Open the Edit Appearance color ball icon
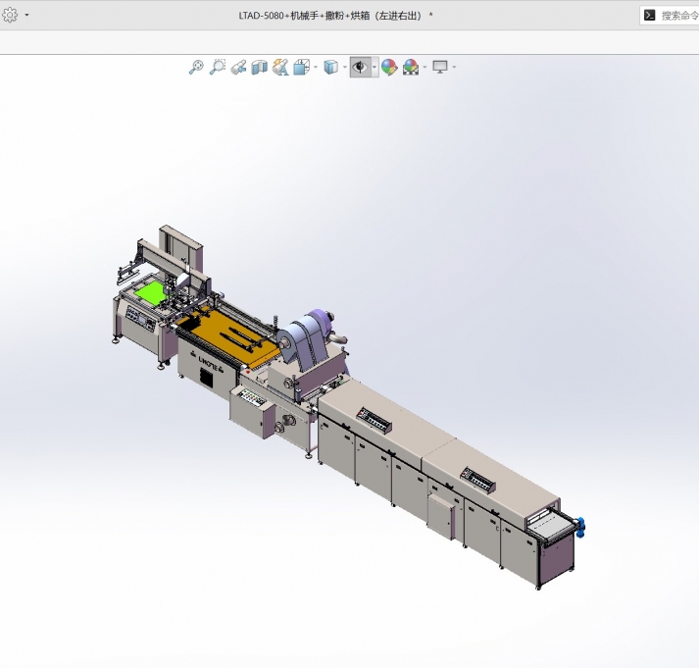 tap(389, 68)
